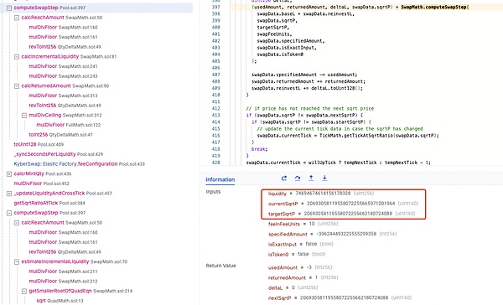
Task: Collapse the first calcReachAmount SwapMath.sol:50 node
Action: (17, 18)
